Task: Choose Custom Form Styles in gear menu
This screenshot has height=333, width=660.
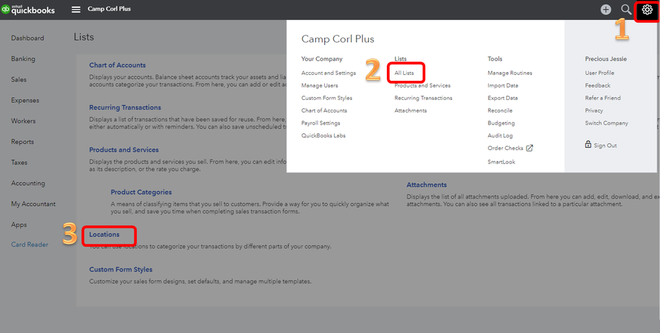Action: (x=327, y=98)
